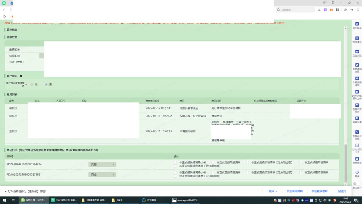Click the 发起现场复勘 button
The image size is (362, 204).
[294, 191]
